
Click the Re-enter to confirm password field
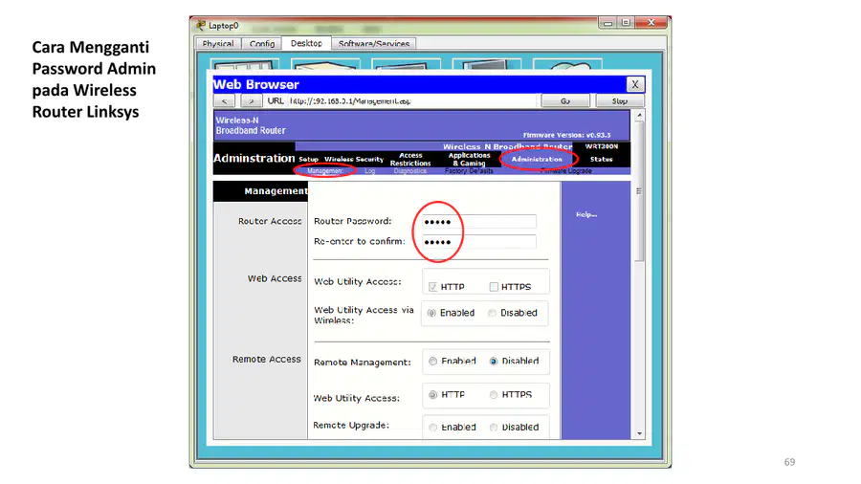(479, 242)
